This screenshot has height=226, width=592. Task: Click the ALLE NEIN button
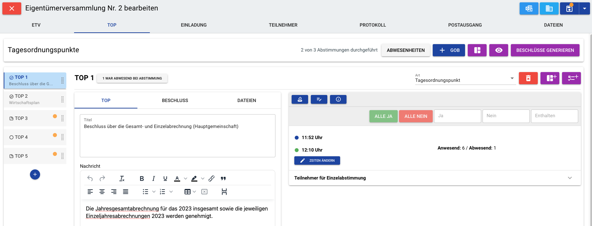416,116
